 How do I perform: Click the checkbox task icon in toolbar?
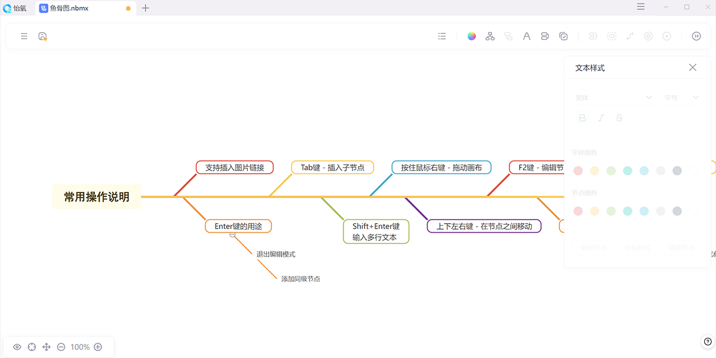point(563,36)
